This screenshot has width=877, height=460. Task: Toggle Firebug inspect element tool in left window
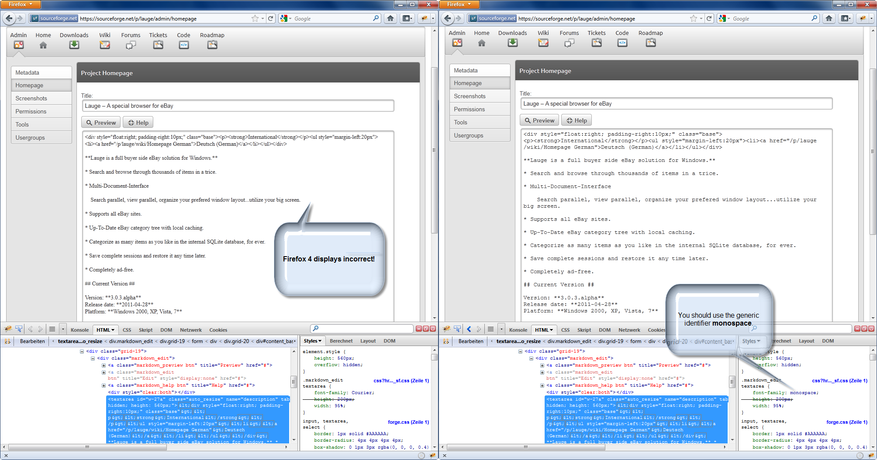[x=19, y=330]
